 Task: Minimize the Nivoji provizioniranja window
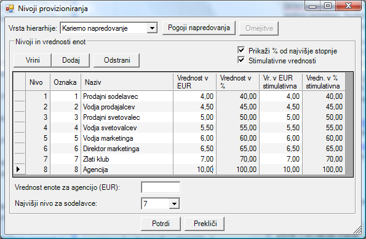(x=312, y=6)
